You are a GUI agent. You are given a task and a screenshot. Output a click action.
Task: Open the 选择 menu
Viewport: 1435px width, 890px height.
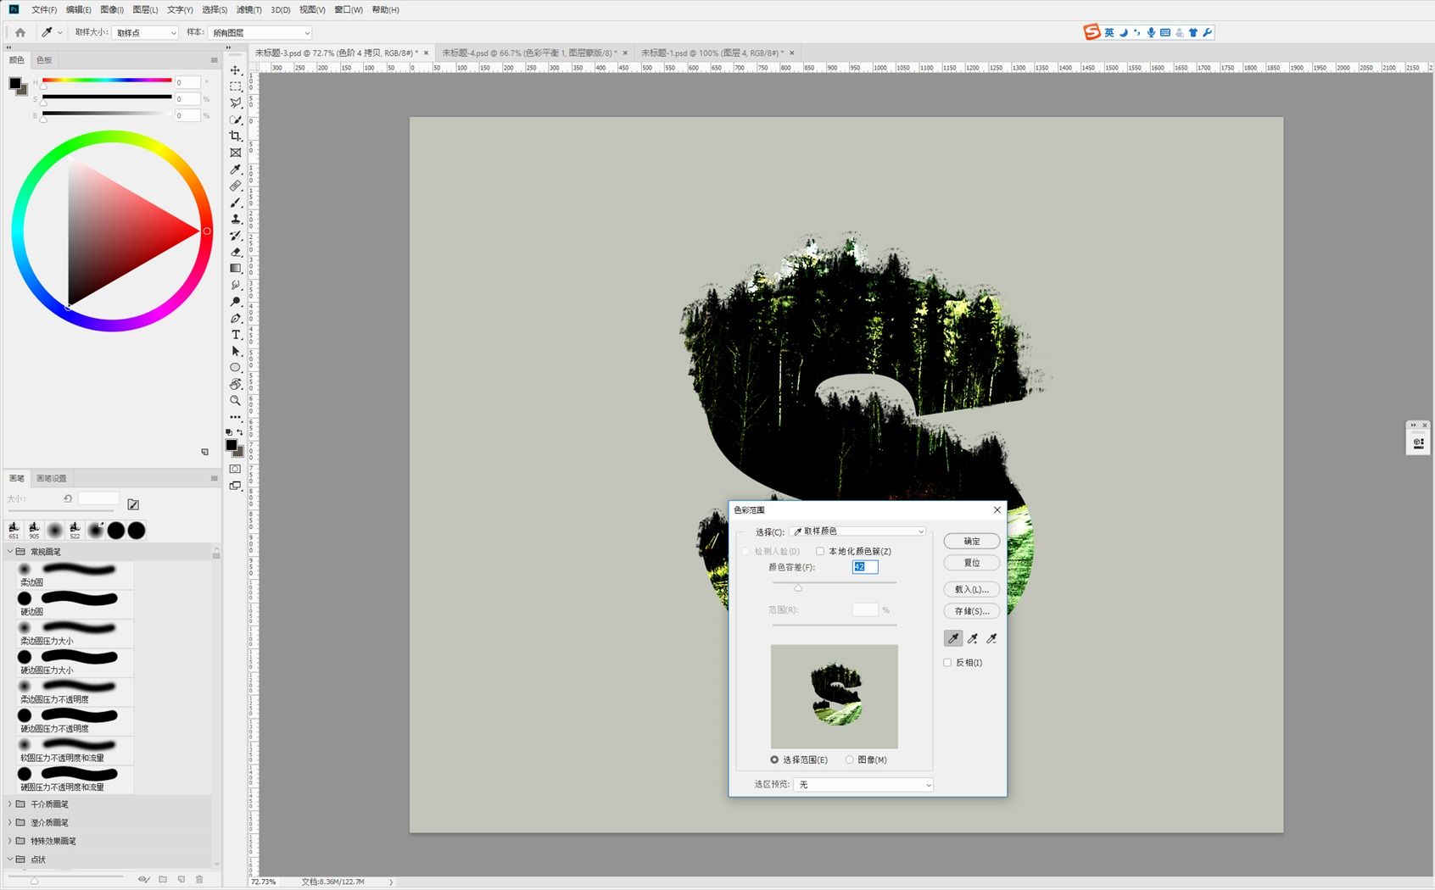[215, 10]
